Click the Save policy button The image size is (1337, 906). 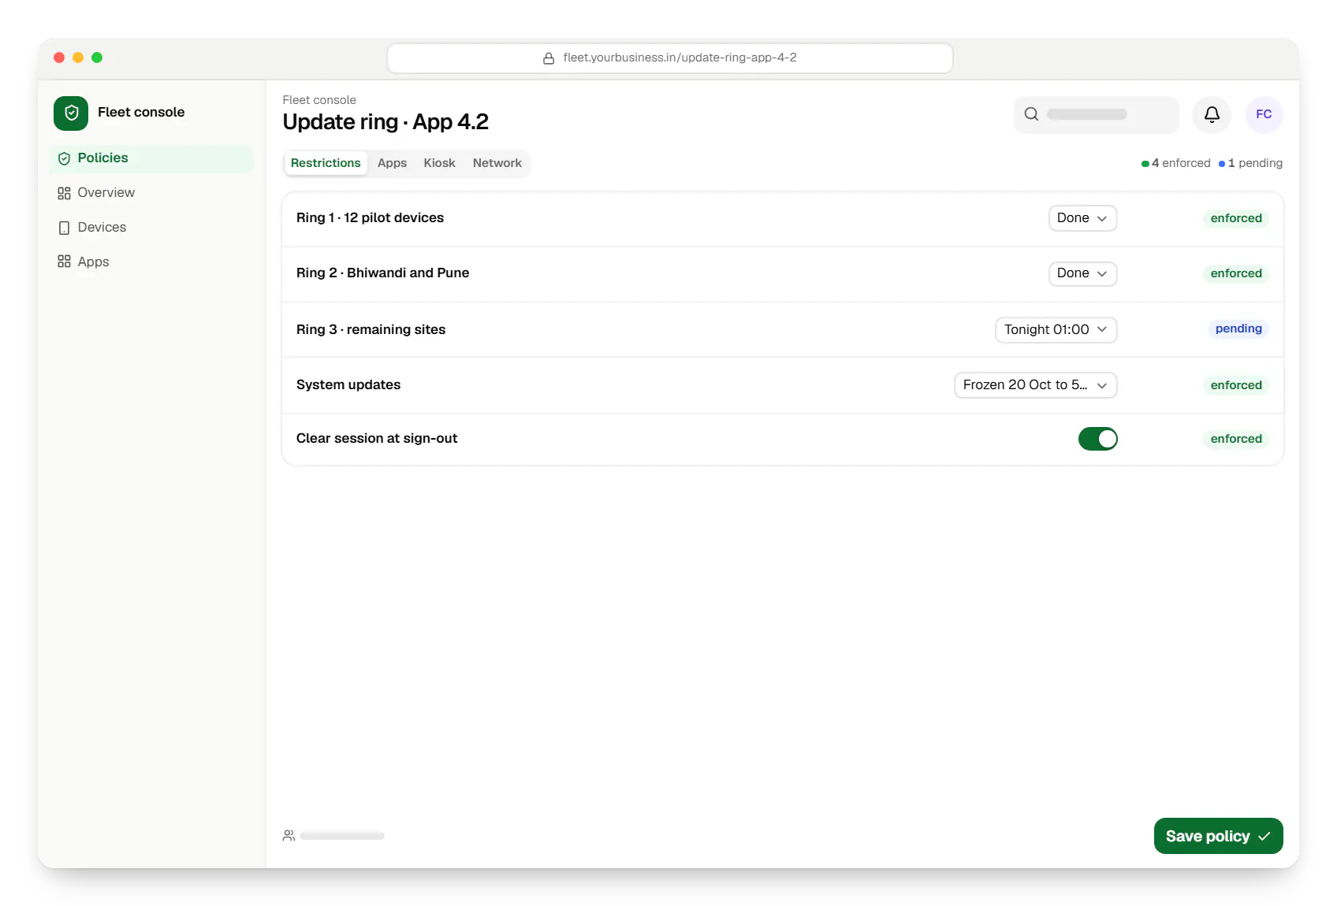click(1218, 837)
